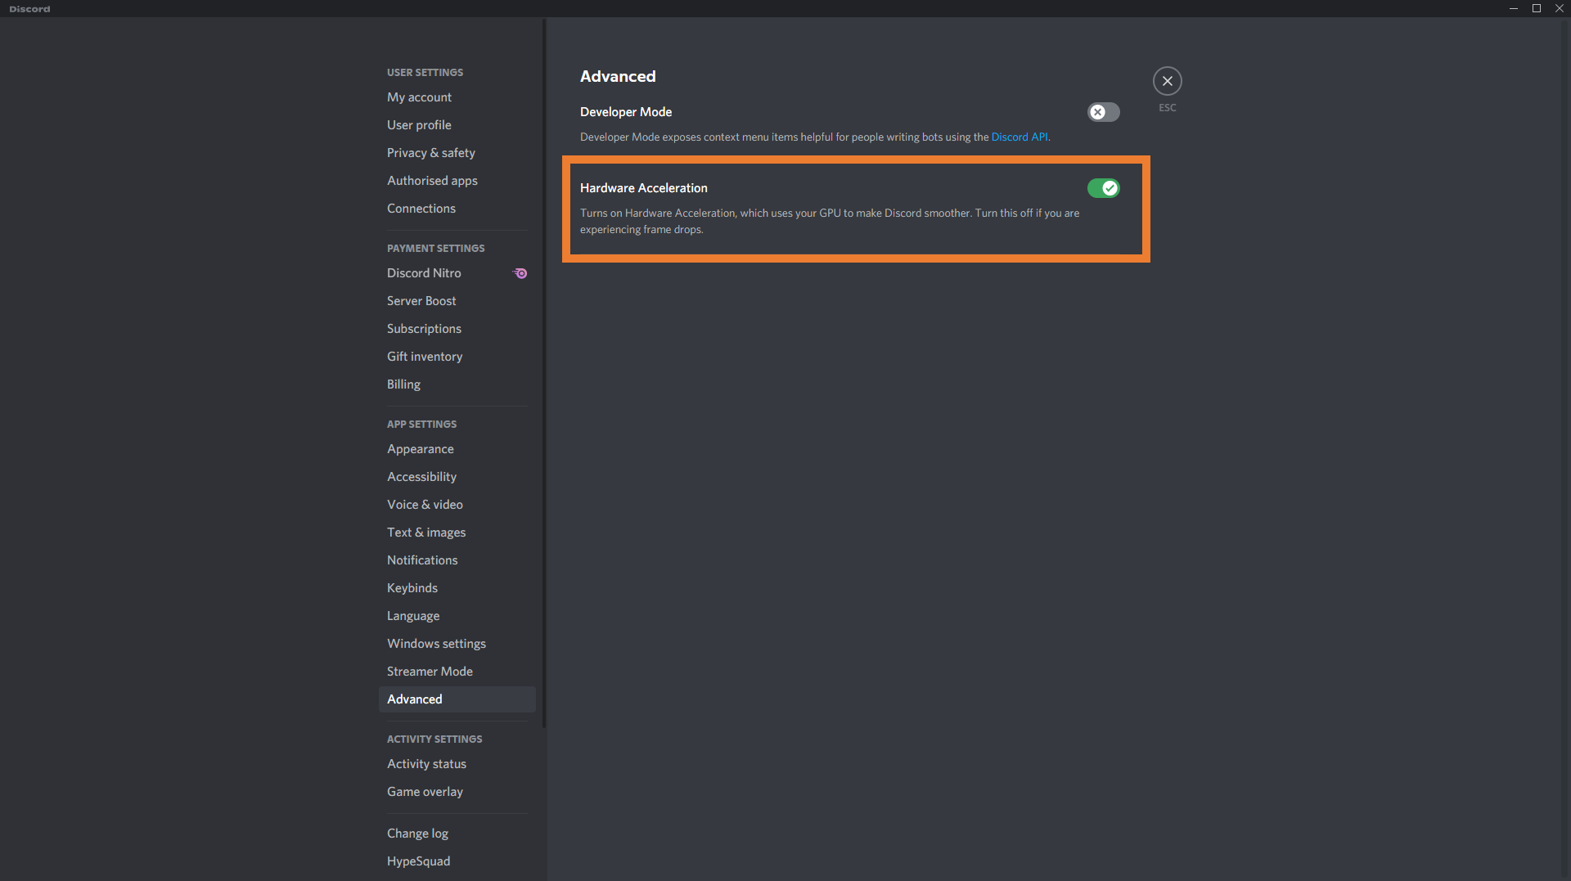Open Game overlay settings
The image size is (1571, 881).
coord(425,792)
